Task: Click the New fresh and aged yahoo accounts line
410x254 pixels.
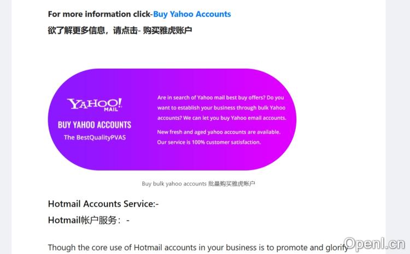Action: point(219,132)
